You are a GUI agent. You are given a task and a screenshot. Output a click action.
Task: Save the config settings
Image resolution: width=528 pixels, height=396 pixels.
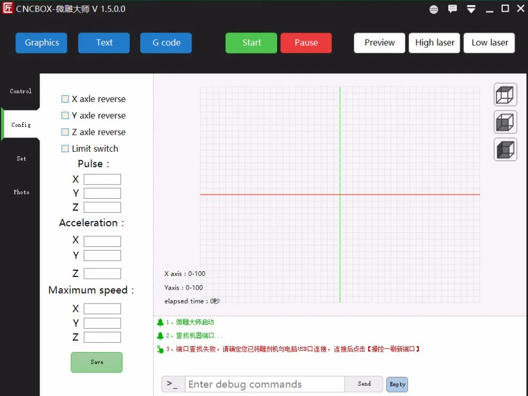[x=97, y=362]
